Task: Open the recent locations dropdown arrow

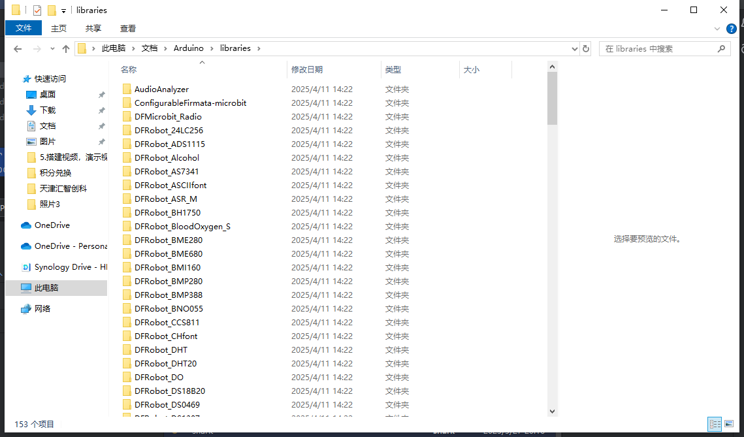Action: pyautogui.click(x=52, y=49)
